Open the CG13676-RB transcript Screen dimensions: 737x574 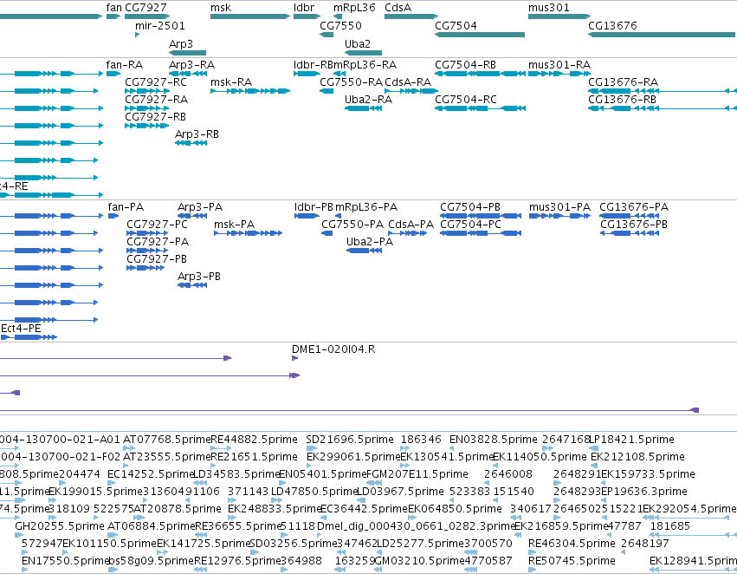click(662, 108)
